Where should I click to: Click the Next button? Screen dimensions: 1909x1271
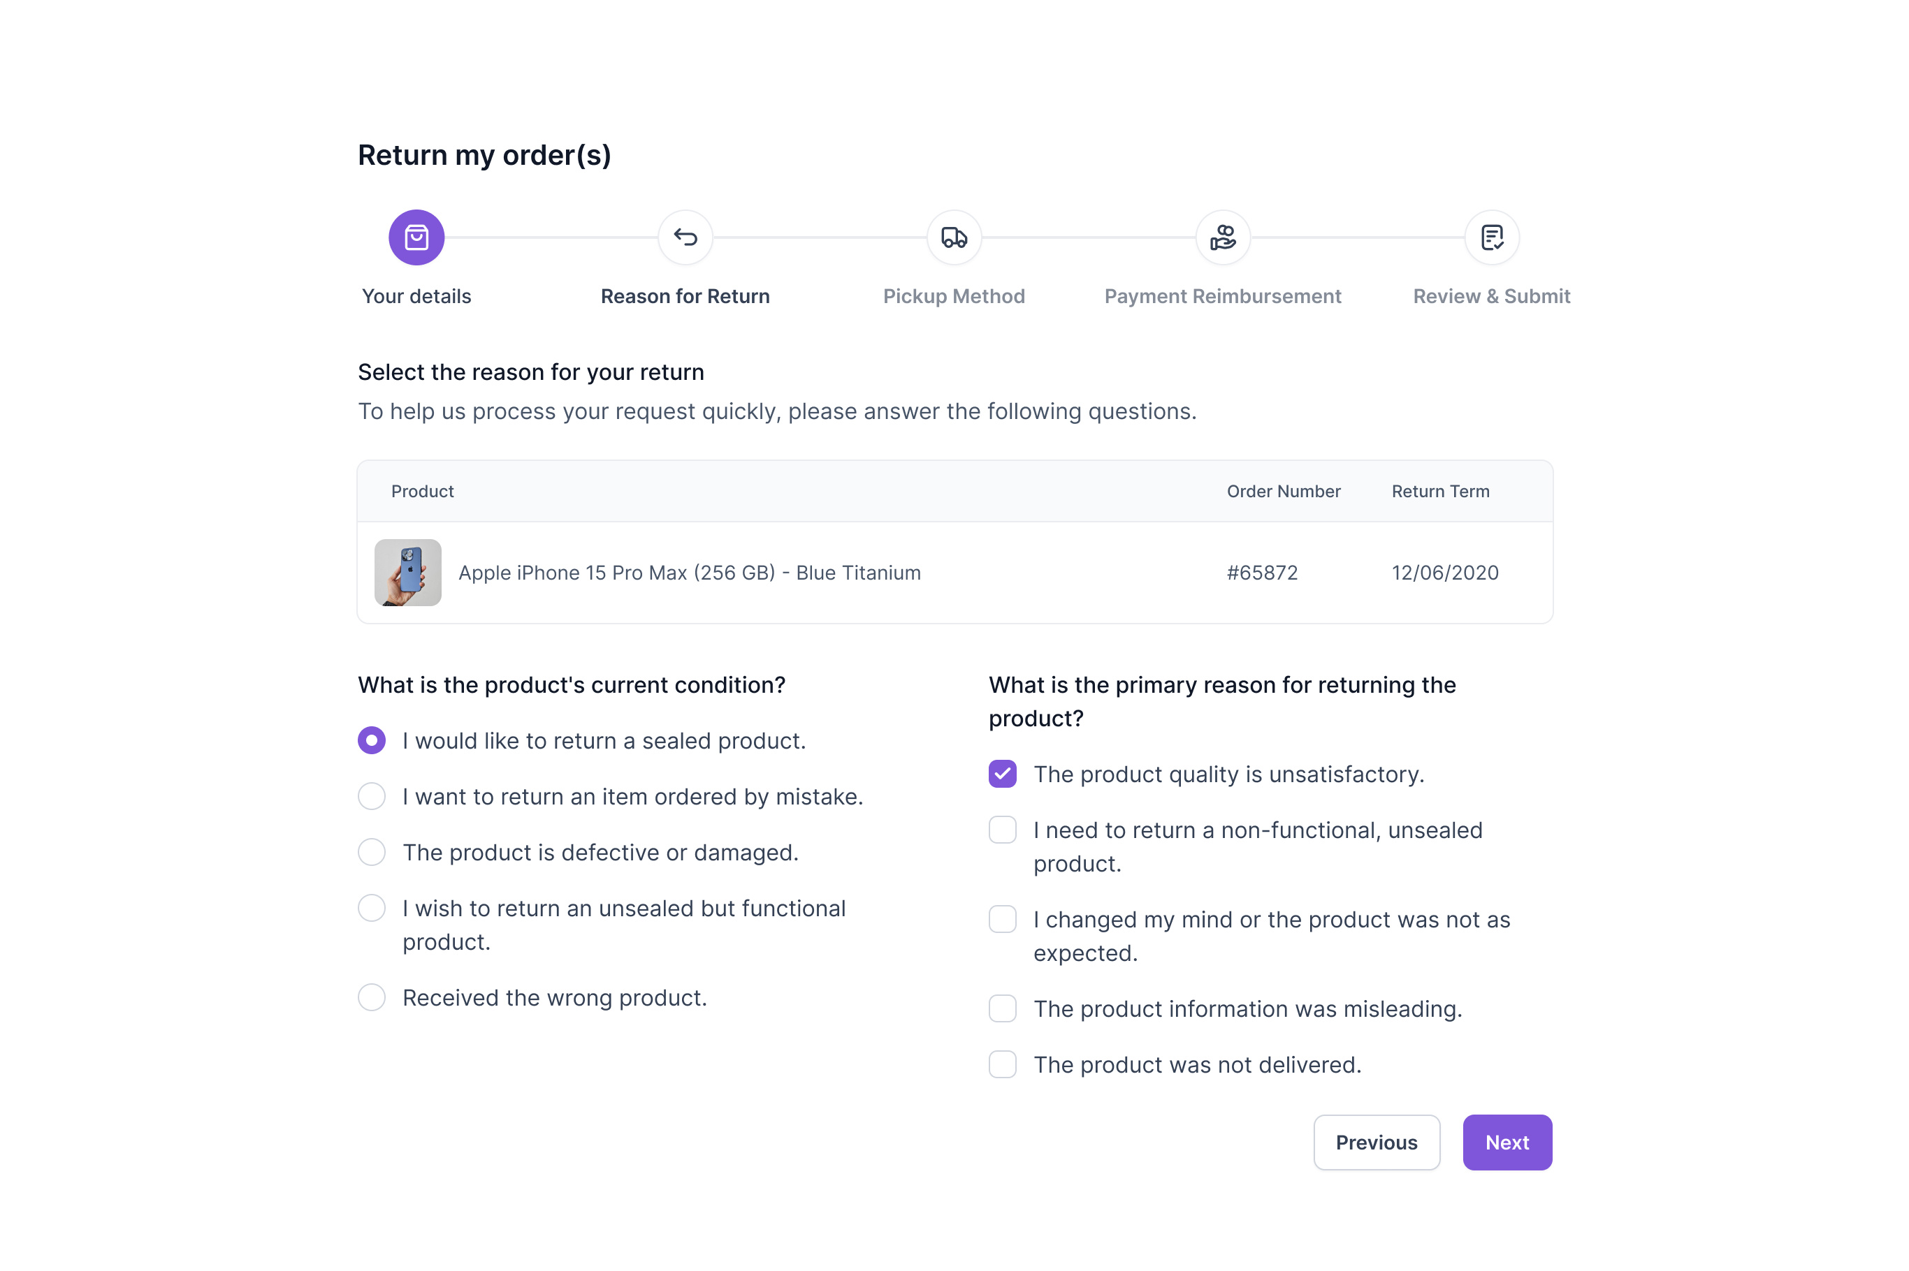[x=1507, y=1142]
